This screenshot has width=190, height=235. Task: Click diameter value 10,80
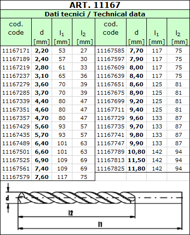tap(136, 152)
